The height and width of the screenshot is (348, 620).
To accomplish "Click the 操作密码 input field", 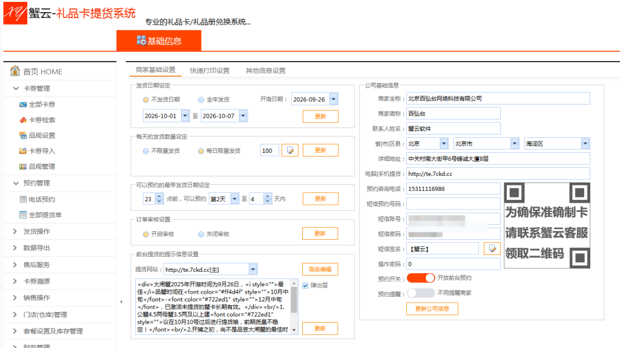I will click(453, 264).
